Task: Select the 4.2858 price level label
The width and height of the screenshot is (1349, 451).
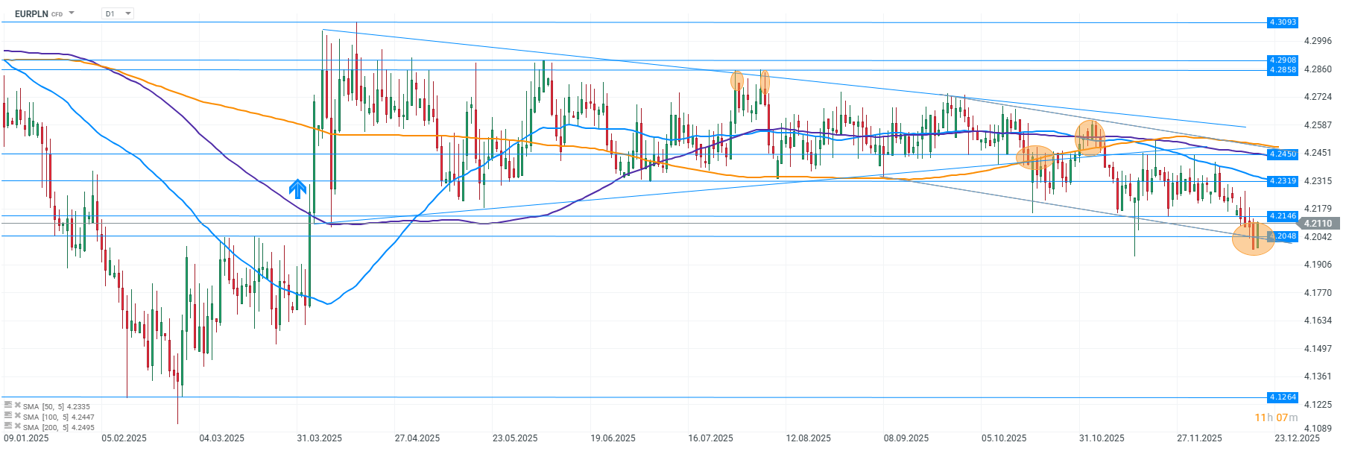Action: click(1283, 69)
